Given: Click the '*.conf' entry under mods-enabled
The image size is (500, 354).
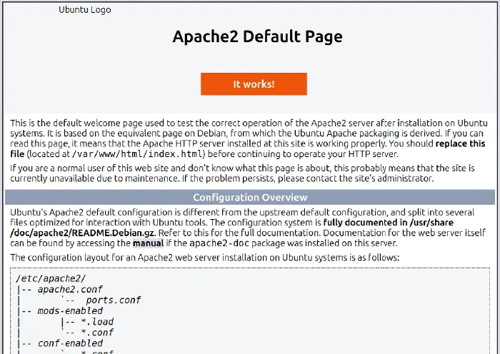Looking at the screenshot, I should (x=97, y=333).
